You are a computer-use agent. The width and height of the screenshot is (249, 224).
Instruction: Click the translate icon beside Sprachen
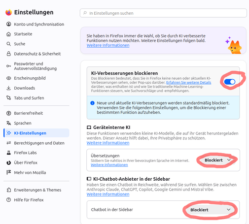9,123
